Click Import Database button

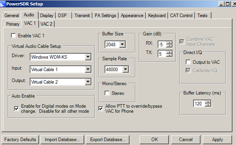(62, 140)
